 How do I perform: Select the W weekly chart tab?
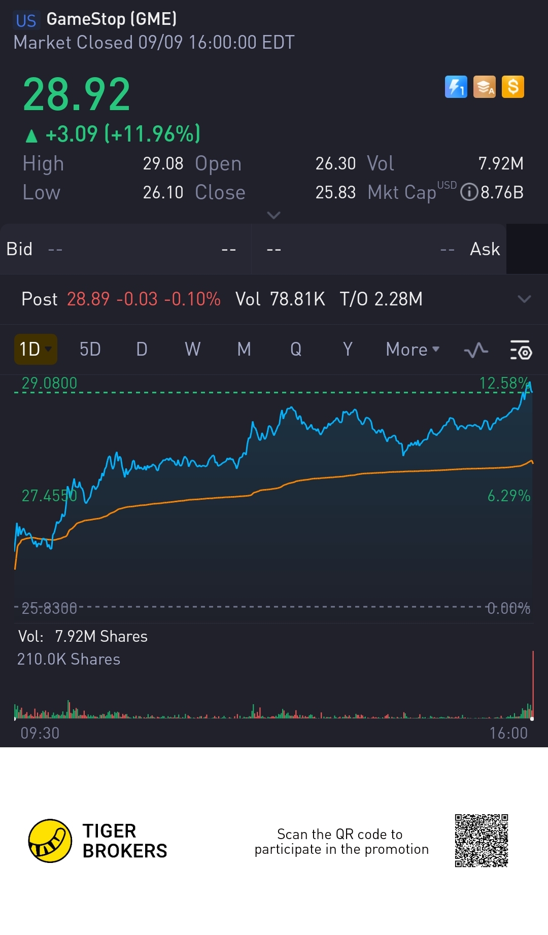[193, 350]
